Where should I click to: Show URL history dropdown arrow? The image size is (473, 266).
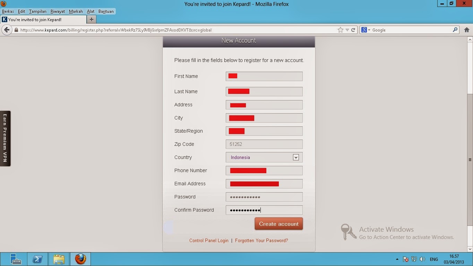point(347,30)
